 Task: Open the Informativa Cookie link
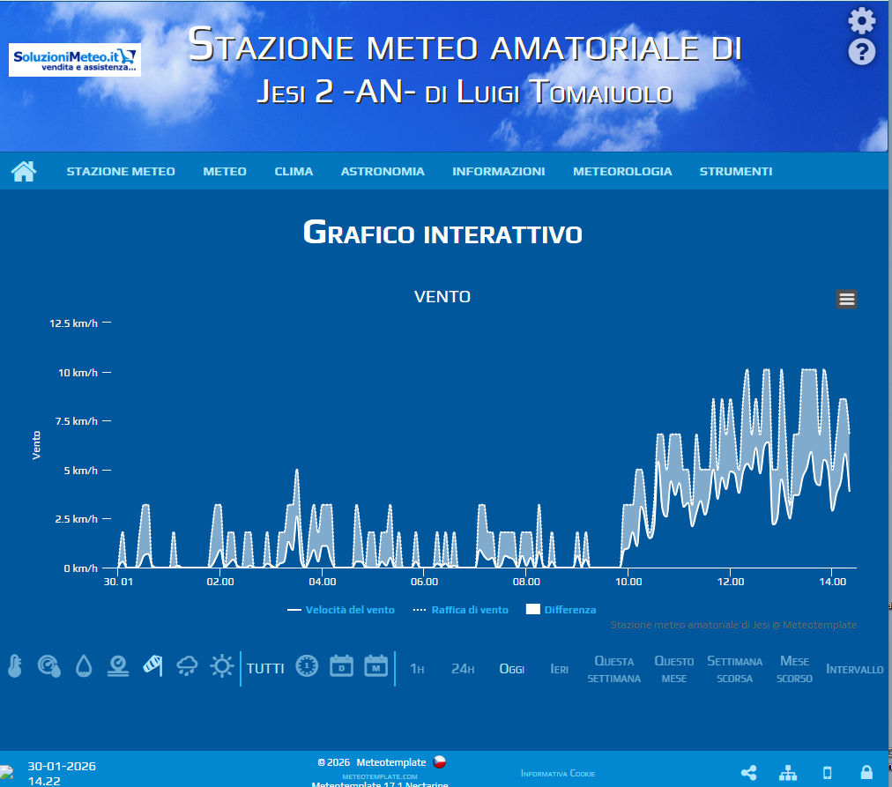point(557,774)
